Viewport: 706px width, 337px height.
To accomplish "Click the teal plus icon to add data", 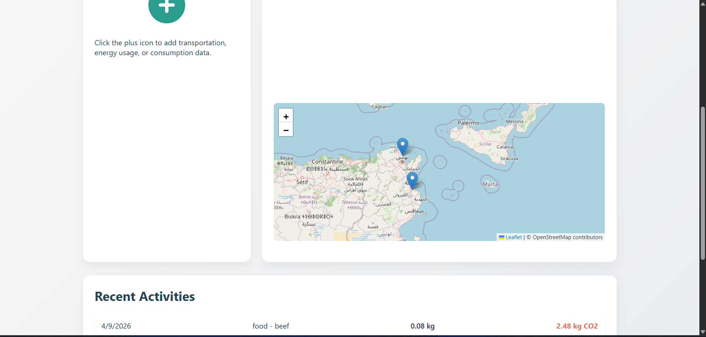I will point(166,6).
